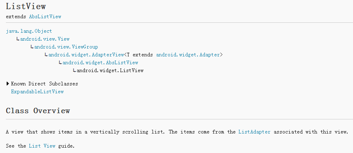This screenshot has height=153, width=353.
Task: Open the java.lang.Object class link
Action: [29, 31]
